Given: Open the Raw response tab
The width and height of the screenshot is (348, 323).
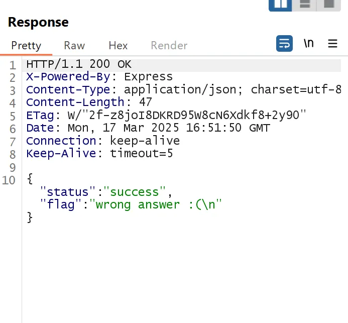Looking at the screenshot, I should (74, 46).
